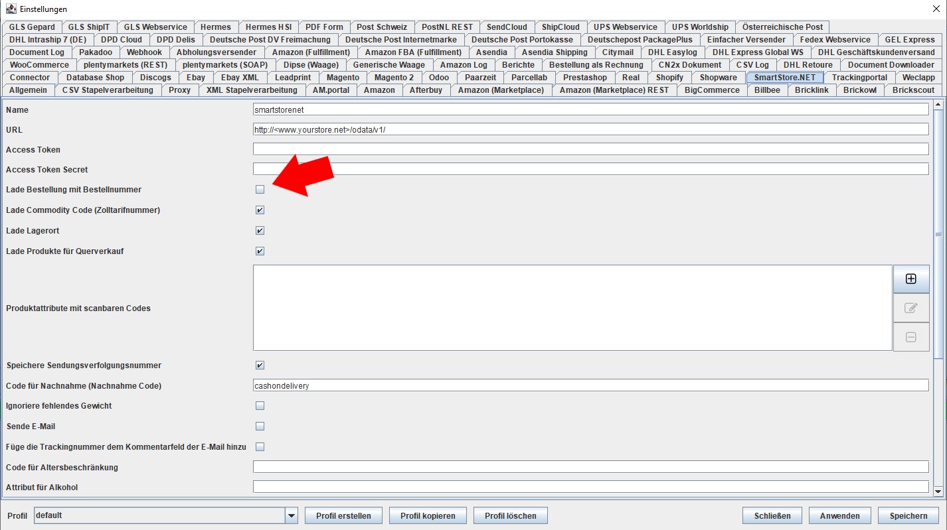Open the Billbee tab
The width and height of the screenshot is (947, 530).
[767, 90]
